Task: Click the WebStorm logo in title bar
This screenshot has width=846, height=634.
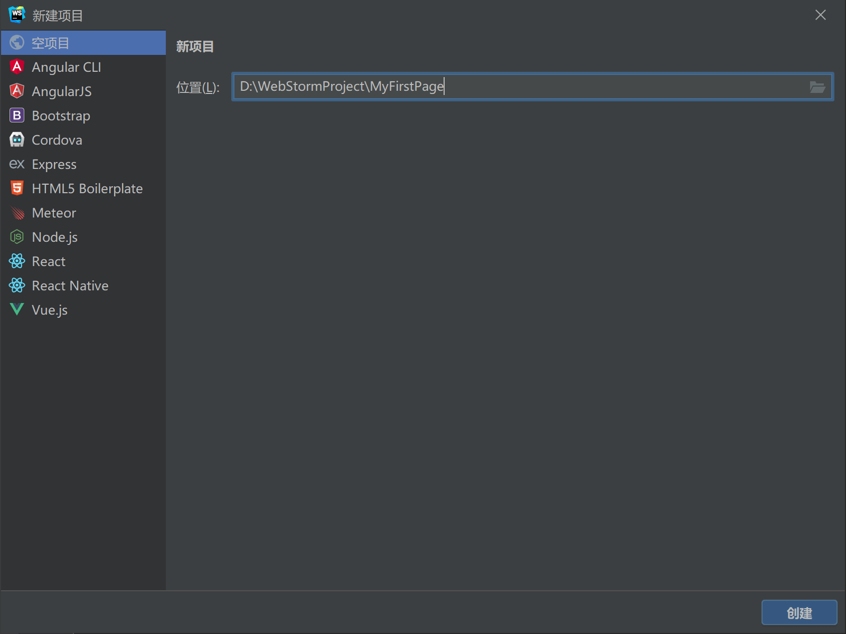Action: pos(17,15)
